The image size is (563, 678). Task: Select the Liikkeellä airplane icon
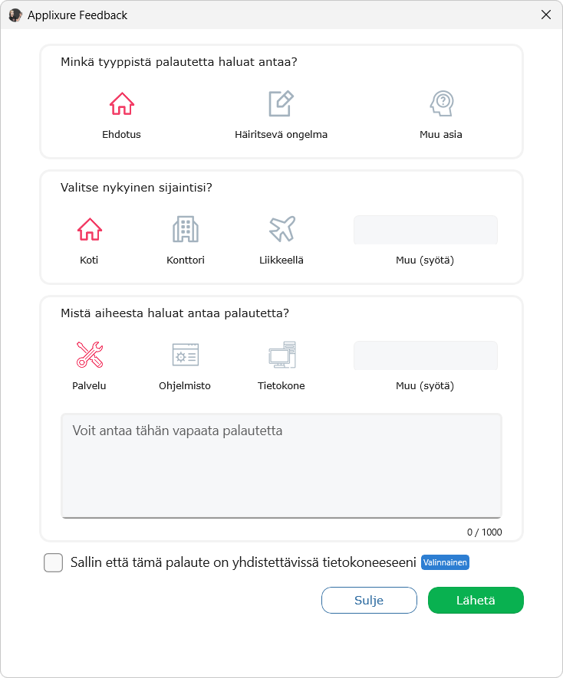pos(281,227)
